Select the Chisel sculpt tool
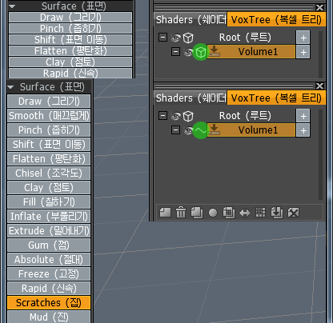333x323 pixels. click(x=49, y=173)
